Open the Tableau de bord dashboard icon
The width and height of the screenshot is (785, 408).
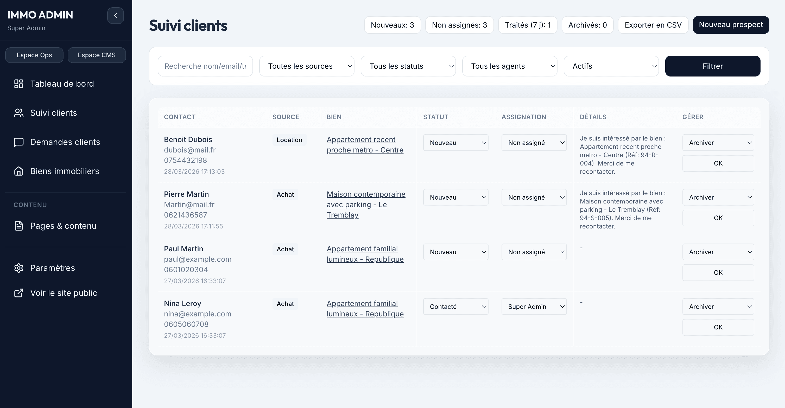(18, 84)
